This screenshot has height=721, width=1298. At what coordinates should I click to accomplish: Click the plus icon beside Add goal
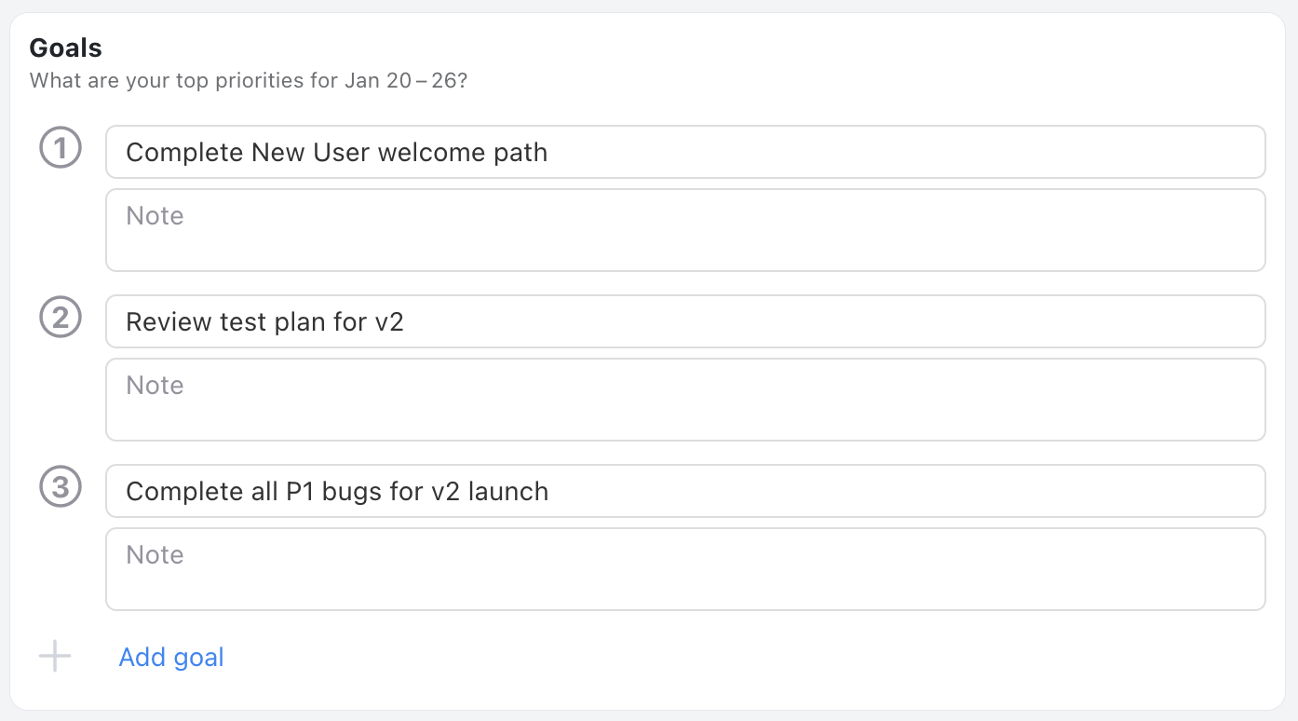pyautogui.click(x=55, y=656)
